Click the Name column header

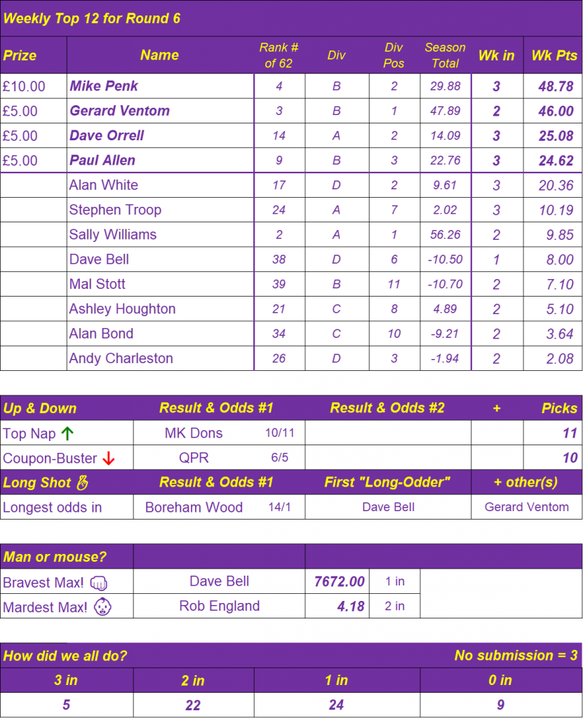159,55
